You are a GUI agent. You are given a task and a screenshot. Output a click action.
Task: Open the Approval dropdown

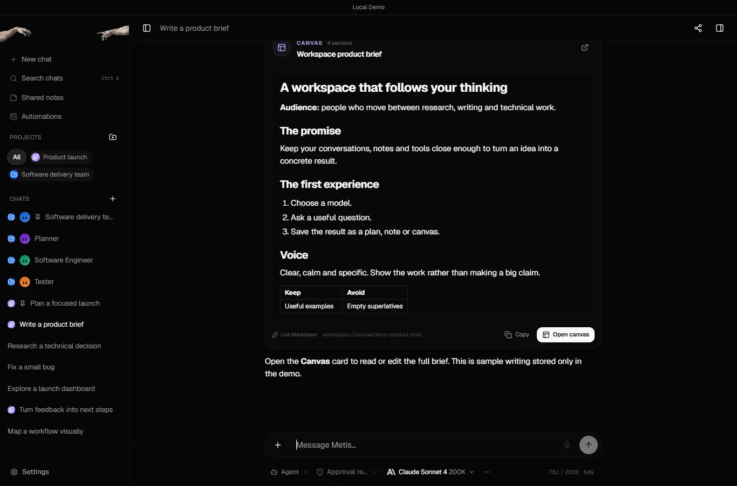pos(347,472)
